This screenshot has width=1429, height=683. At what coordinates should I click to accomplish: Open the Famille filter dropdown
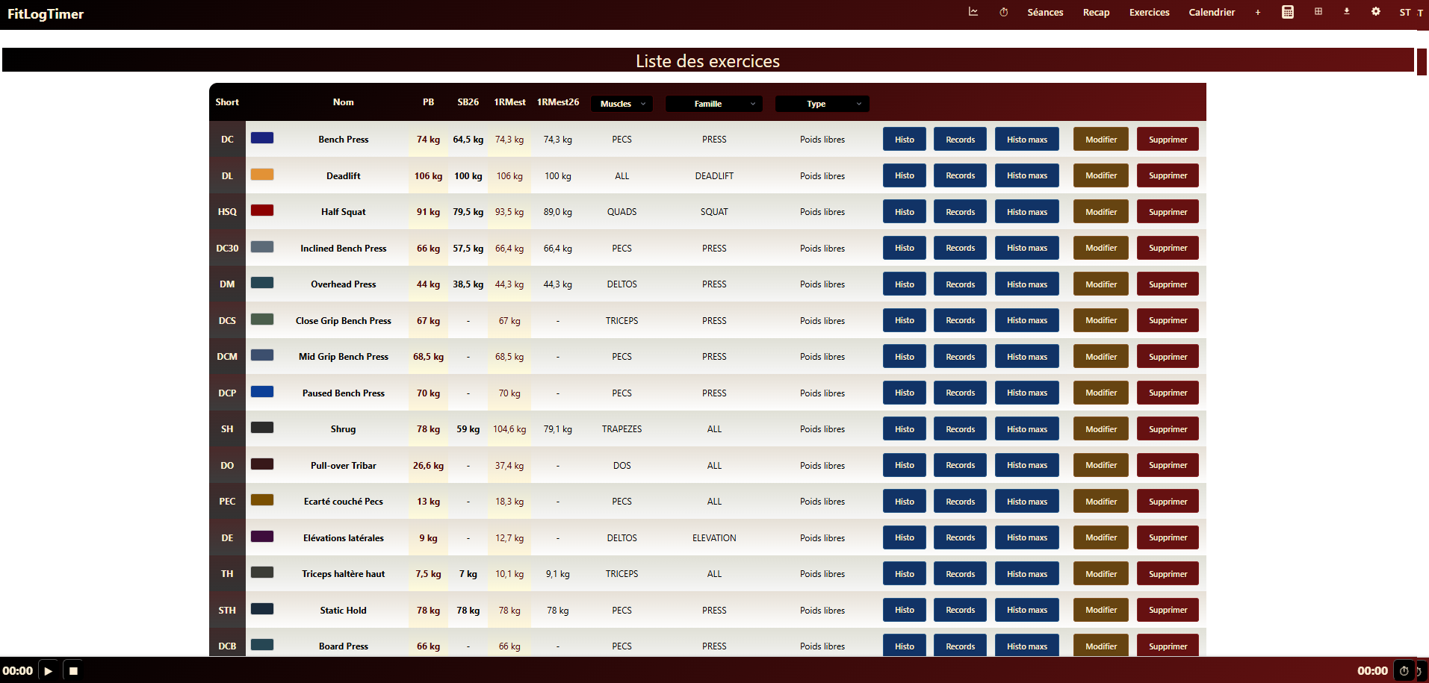[x=713, y=104]
